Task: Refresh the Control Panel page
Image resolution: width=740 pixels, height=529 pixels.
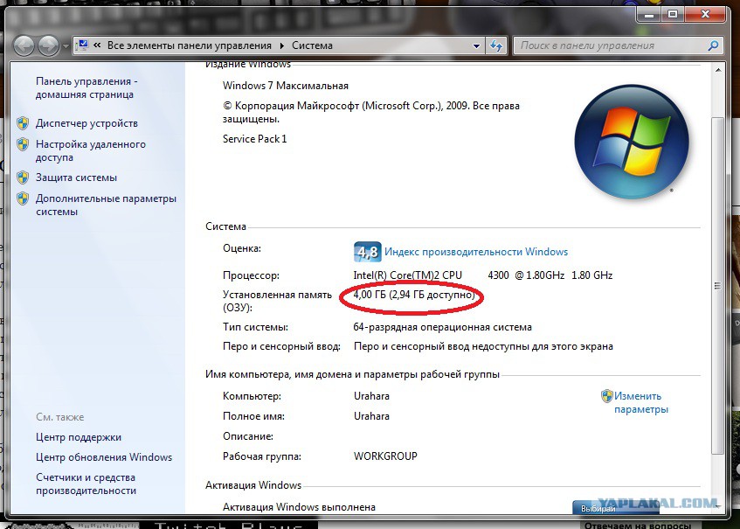Action: tap(496, 45)
